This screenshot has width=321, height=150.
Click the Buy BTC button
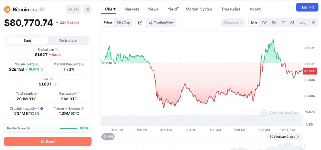307,7
